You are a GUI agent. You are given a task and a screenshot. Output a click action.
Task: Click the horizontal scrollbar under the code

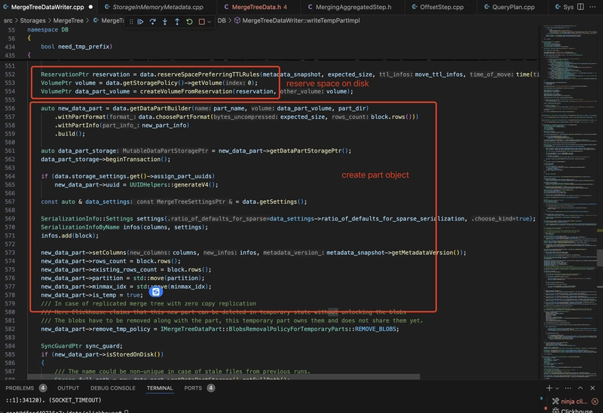pos(224,378)
